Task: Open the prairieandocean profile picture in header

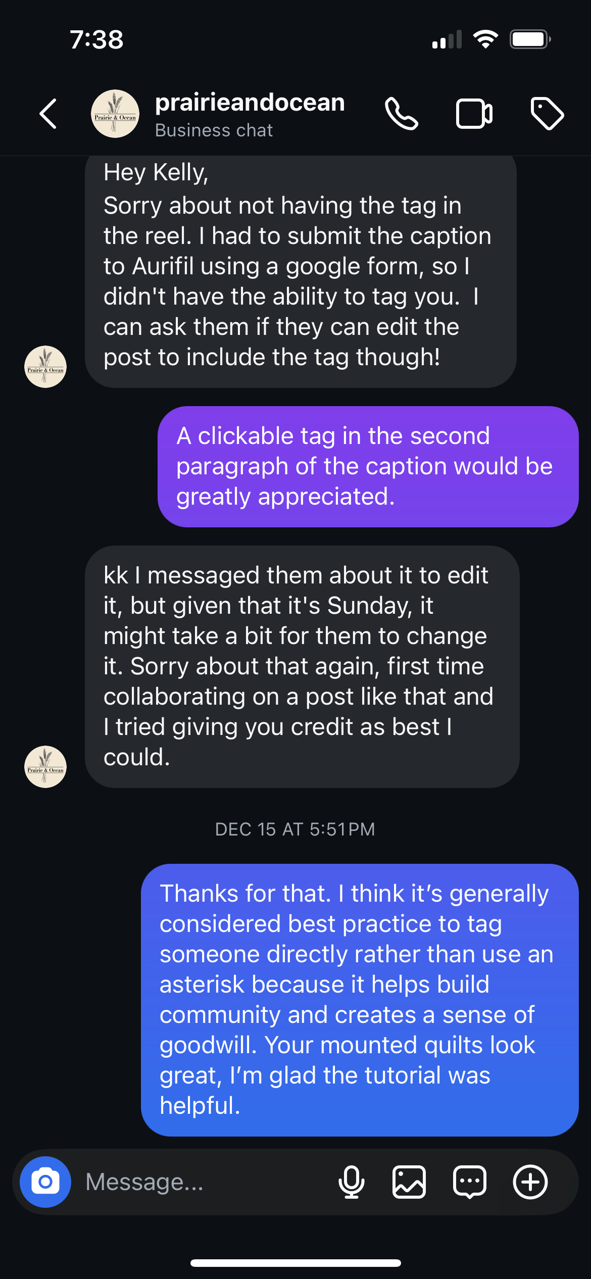Action: click(115, 114)
